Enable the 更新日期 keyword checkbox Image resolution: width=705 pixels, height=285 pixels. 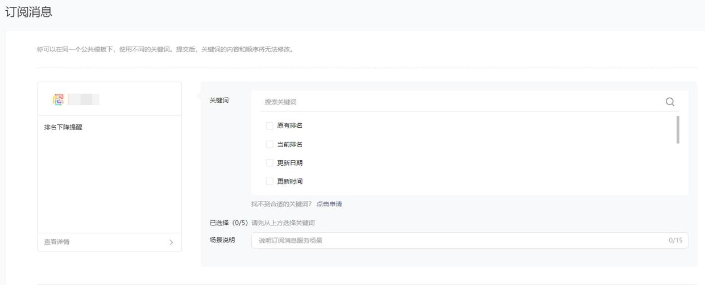coord(269,163)
